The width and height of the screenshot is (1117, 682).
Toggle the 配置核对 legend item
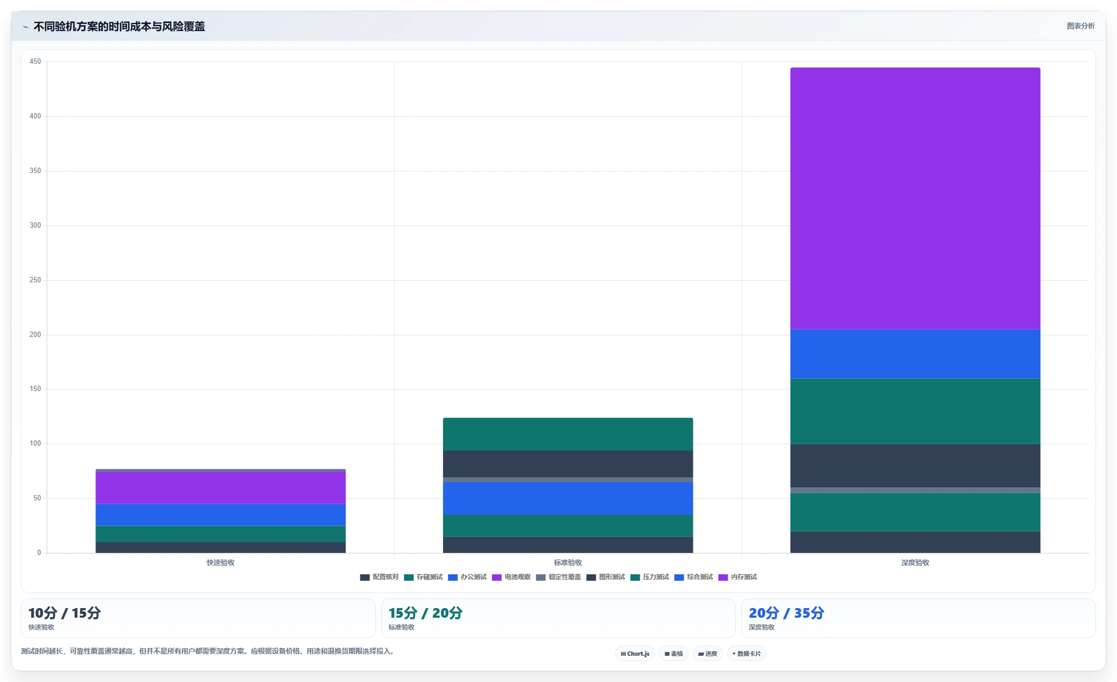point(379,577)
